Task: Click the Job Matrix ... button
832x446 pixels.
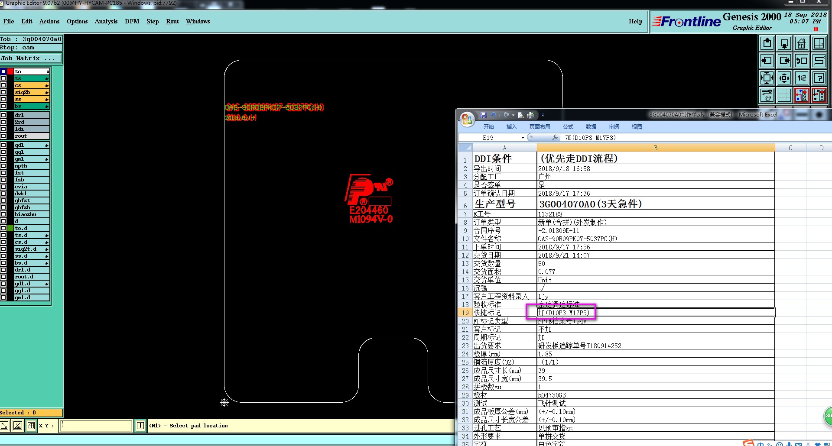Action: point(31,58)
